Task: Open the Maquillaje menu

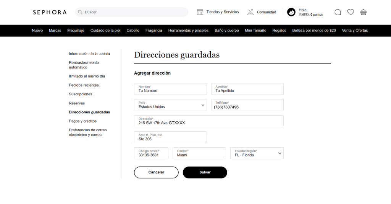Action: click(x=76, y=31)
